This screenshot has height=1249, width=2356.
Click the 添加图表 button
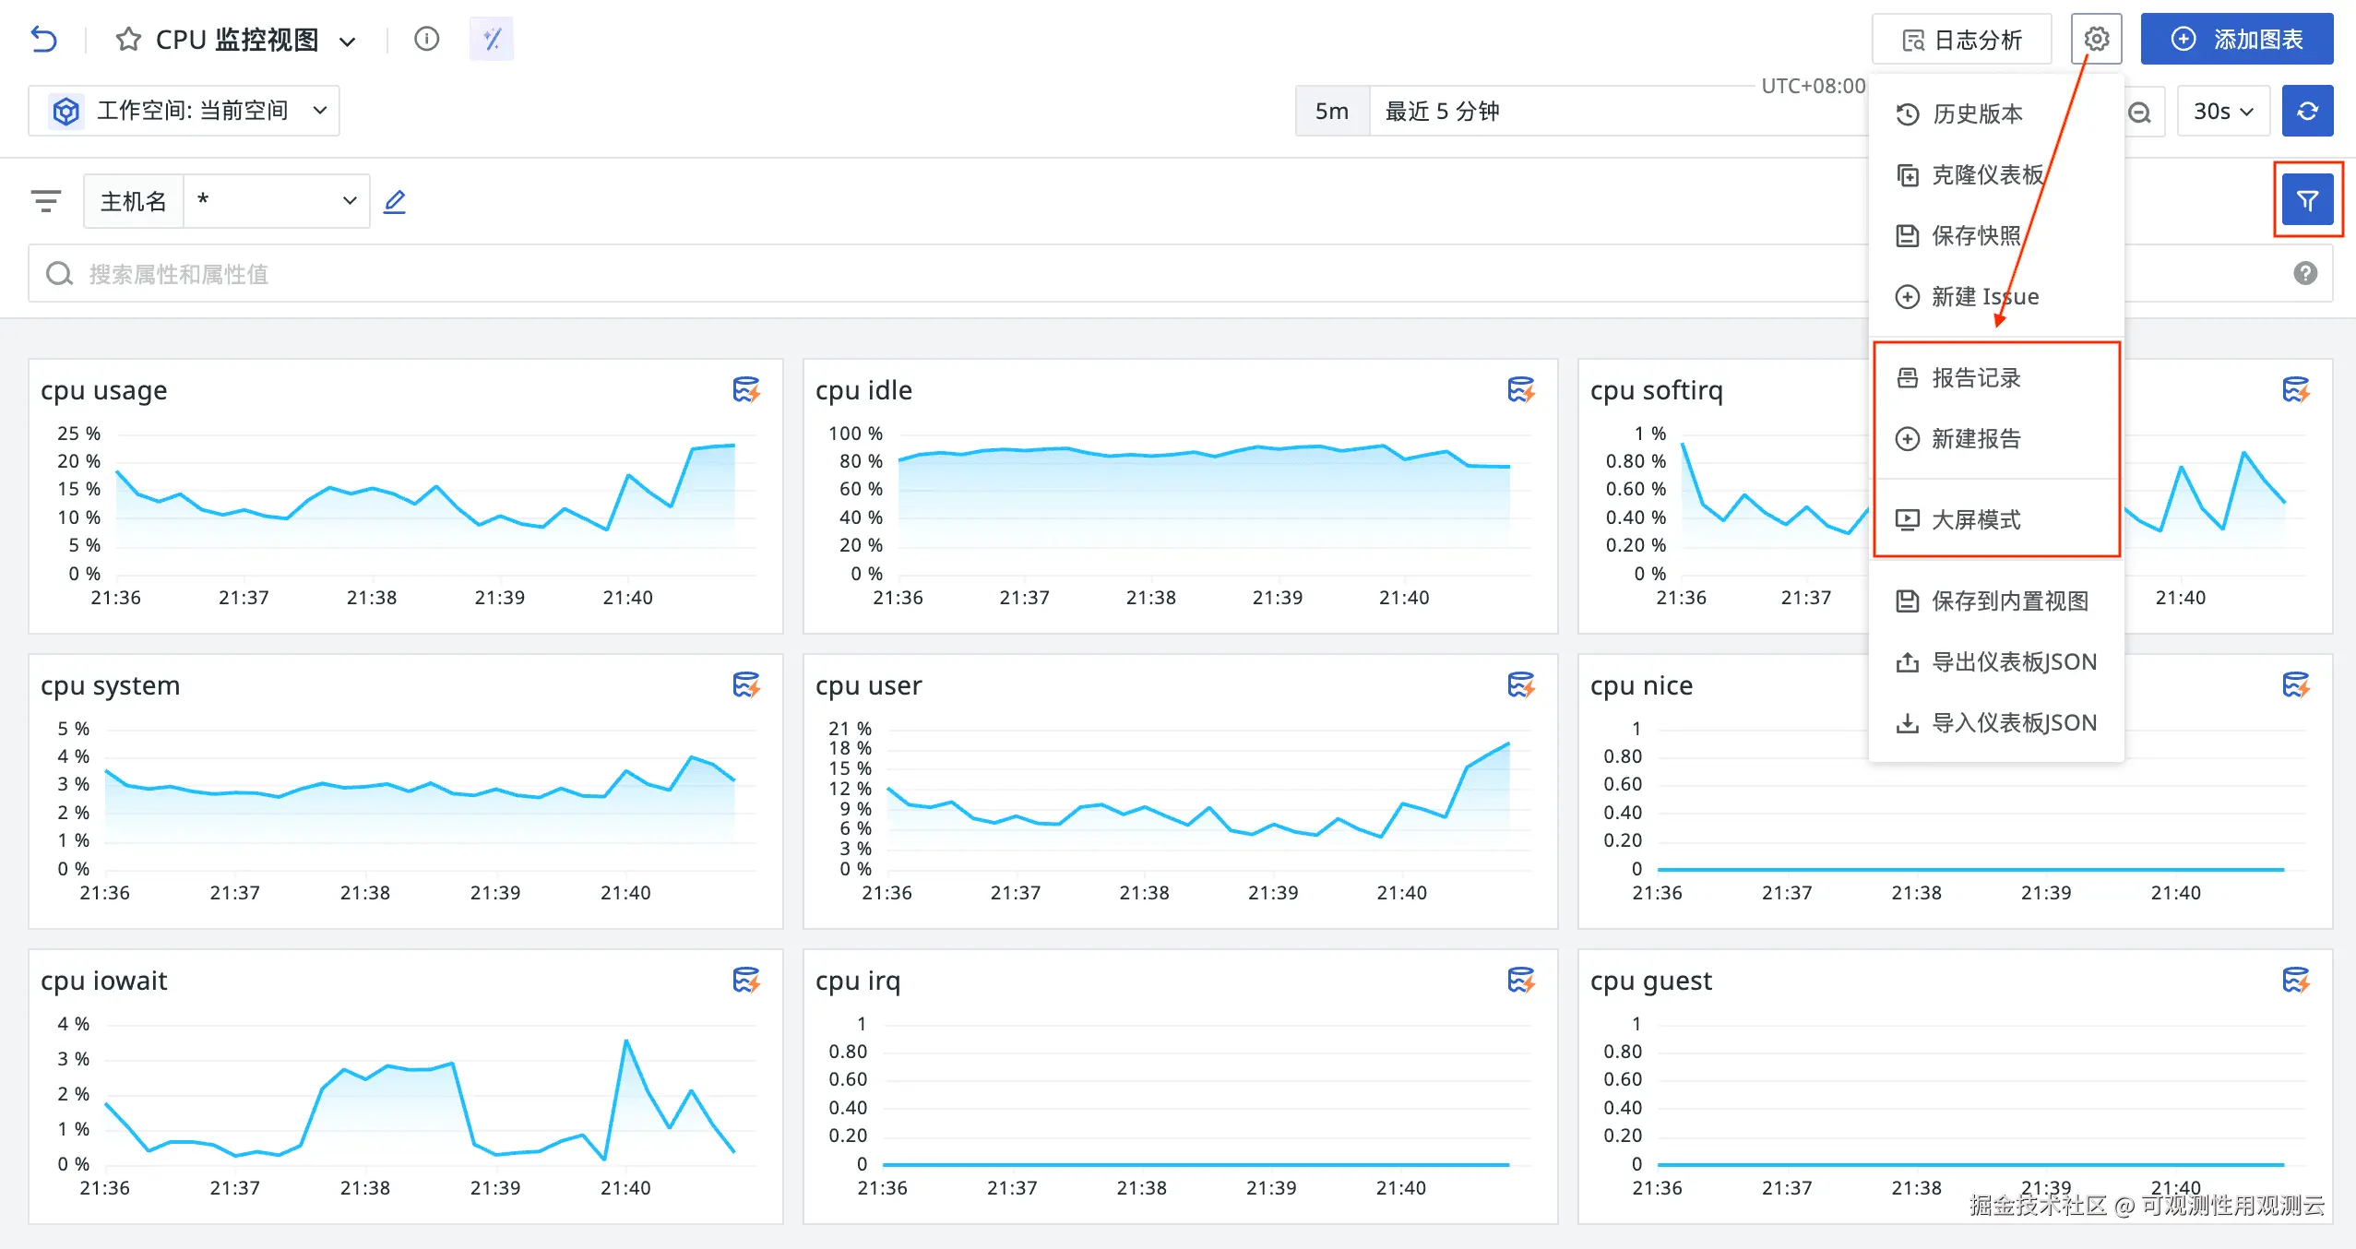click(2236, 40)
